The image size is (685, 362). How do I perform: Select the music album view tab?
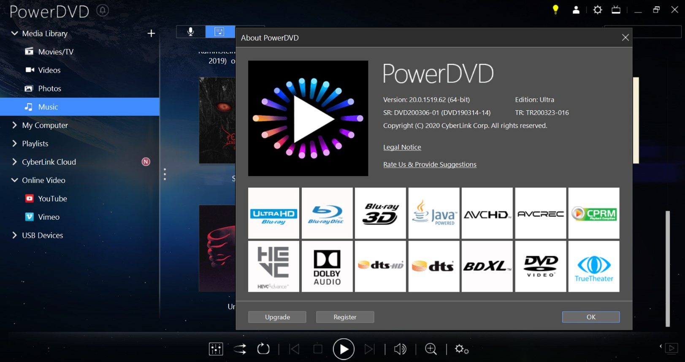pyautogui.click(x=220, y=32)
